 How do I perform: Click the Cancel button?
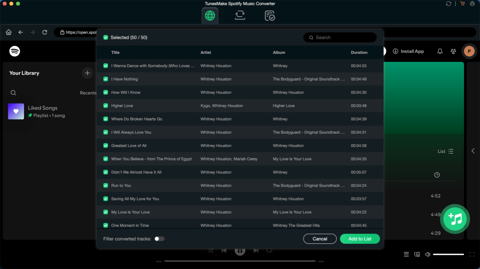(x=320, y=239)
